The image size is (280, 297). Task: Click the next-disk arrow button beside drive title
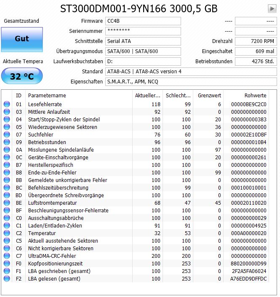click(x=272, y=9)
